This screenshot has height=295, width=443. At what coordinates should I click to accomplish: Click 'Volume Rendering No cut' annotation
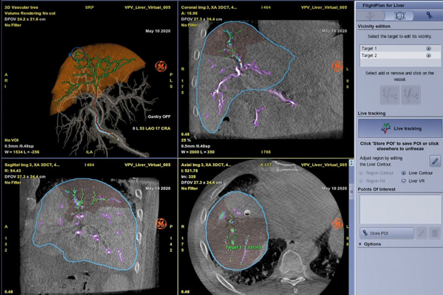click(30, 13)
